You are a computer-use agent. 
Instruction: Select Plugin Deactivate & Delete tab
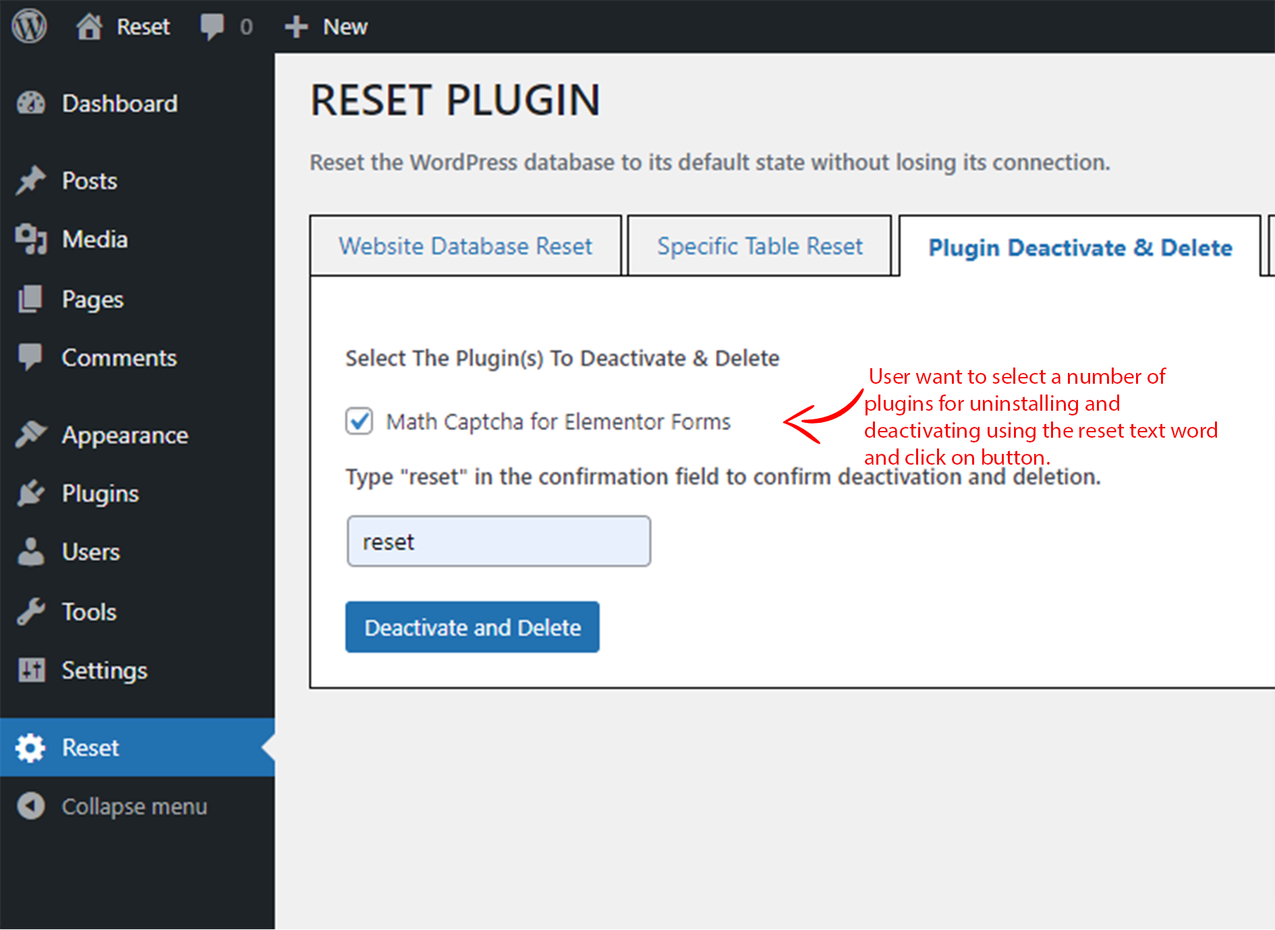(1080, 247)
